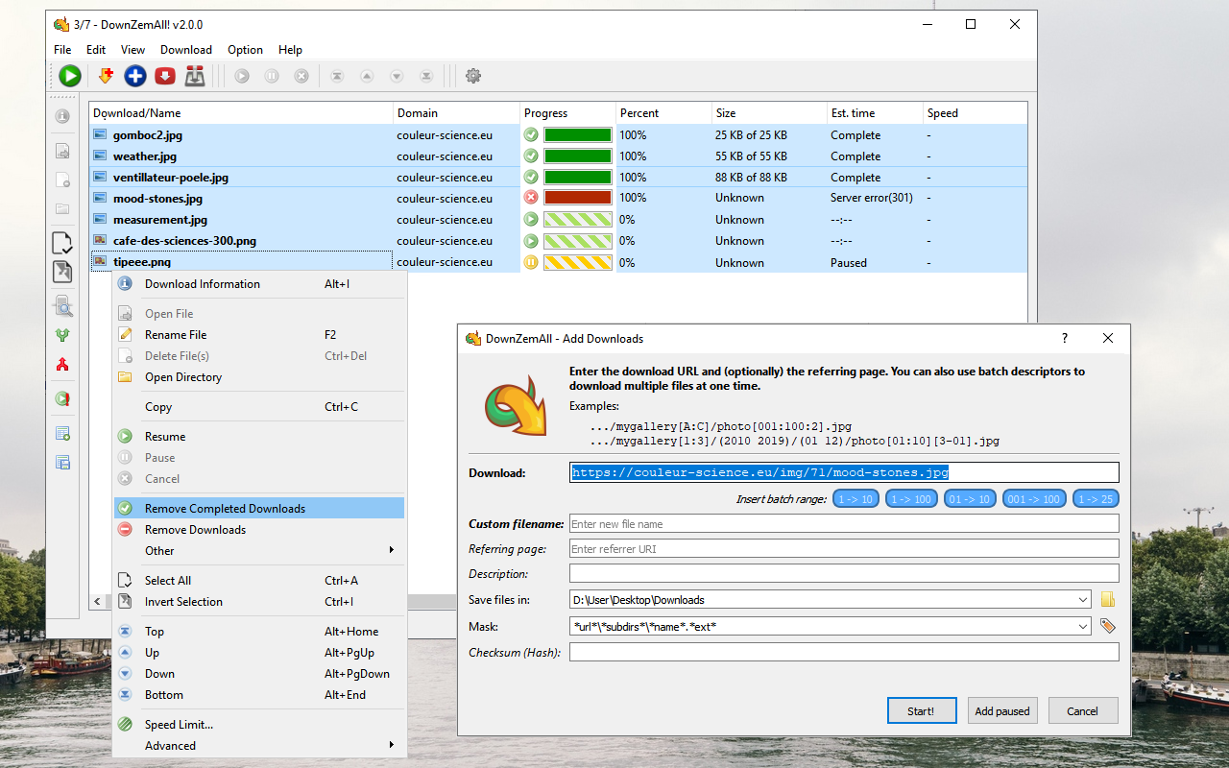This screenshot has width=1229, height=768.
Task: Click the green progress bar of weather.jpg
Action: pos(578,156)
